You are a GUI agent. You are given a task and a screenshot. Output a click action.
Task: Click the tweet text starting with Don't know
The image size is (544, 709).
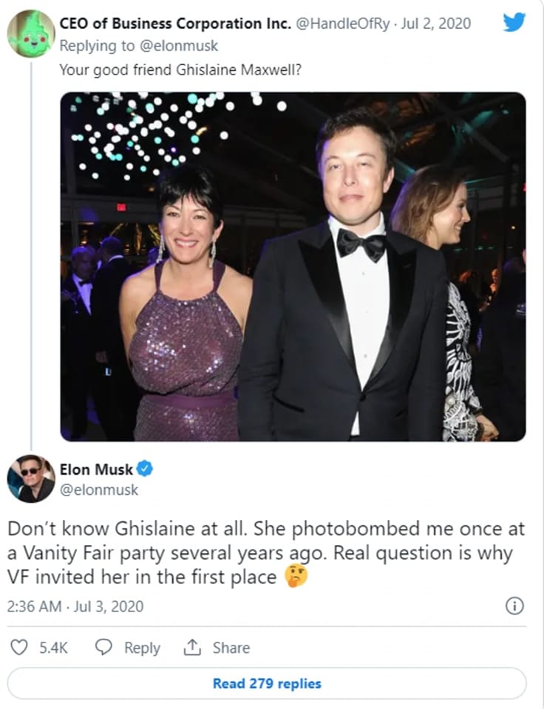click(266, 553)
